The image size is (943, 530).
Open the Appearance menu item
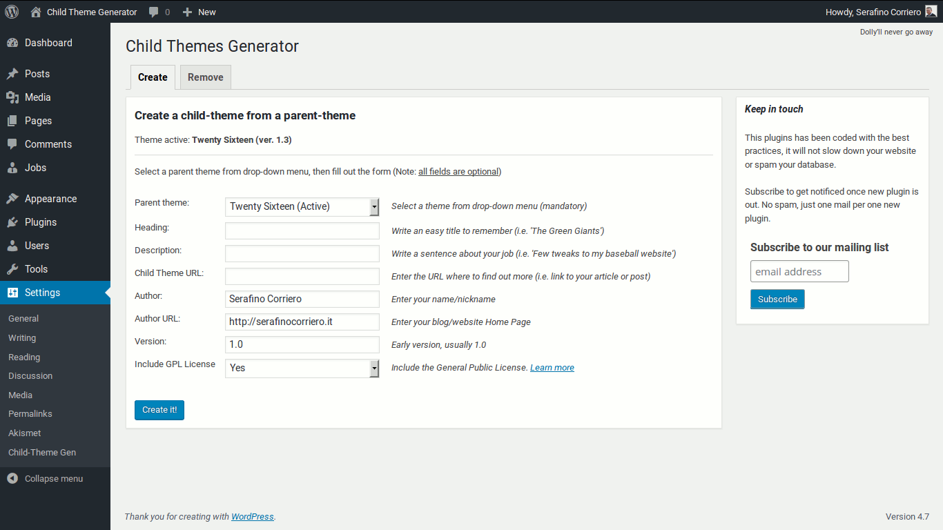tap(55, 199)
